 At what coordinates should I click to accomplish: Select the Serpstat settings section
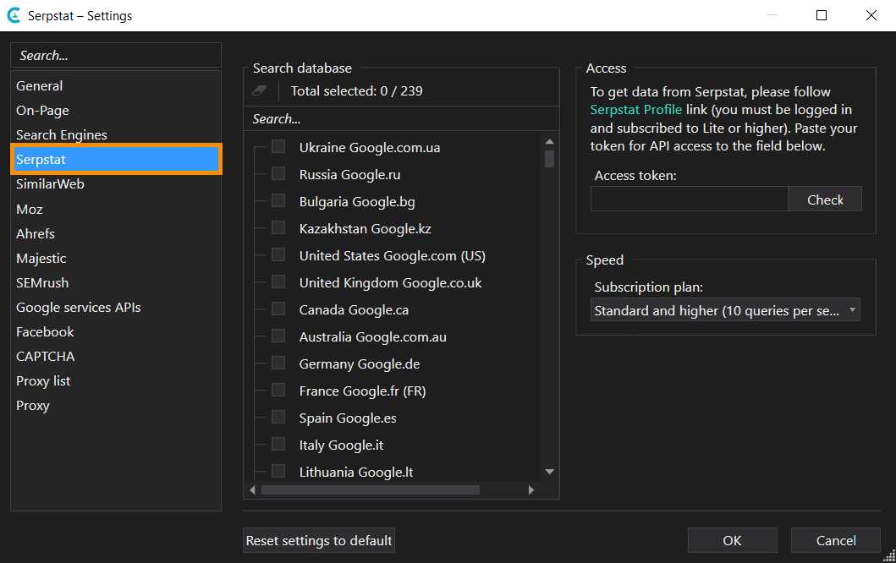[x=115, y=159]
